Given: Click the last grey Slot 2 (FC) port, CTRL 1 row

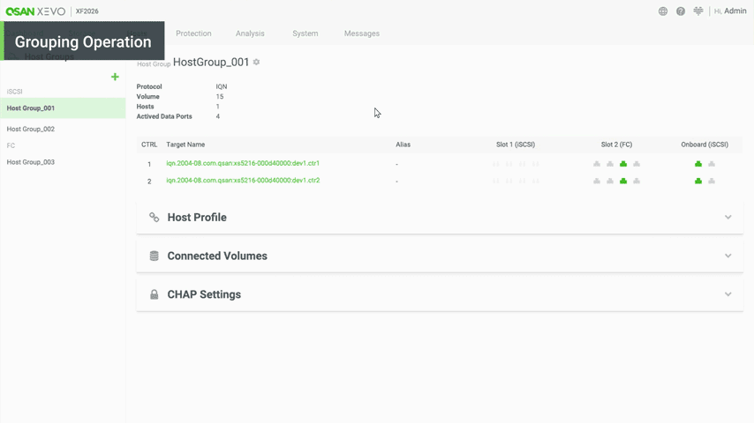Looking at the screenshot, I should [x=637, y=164].
